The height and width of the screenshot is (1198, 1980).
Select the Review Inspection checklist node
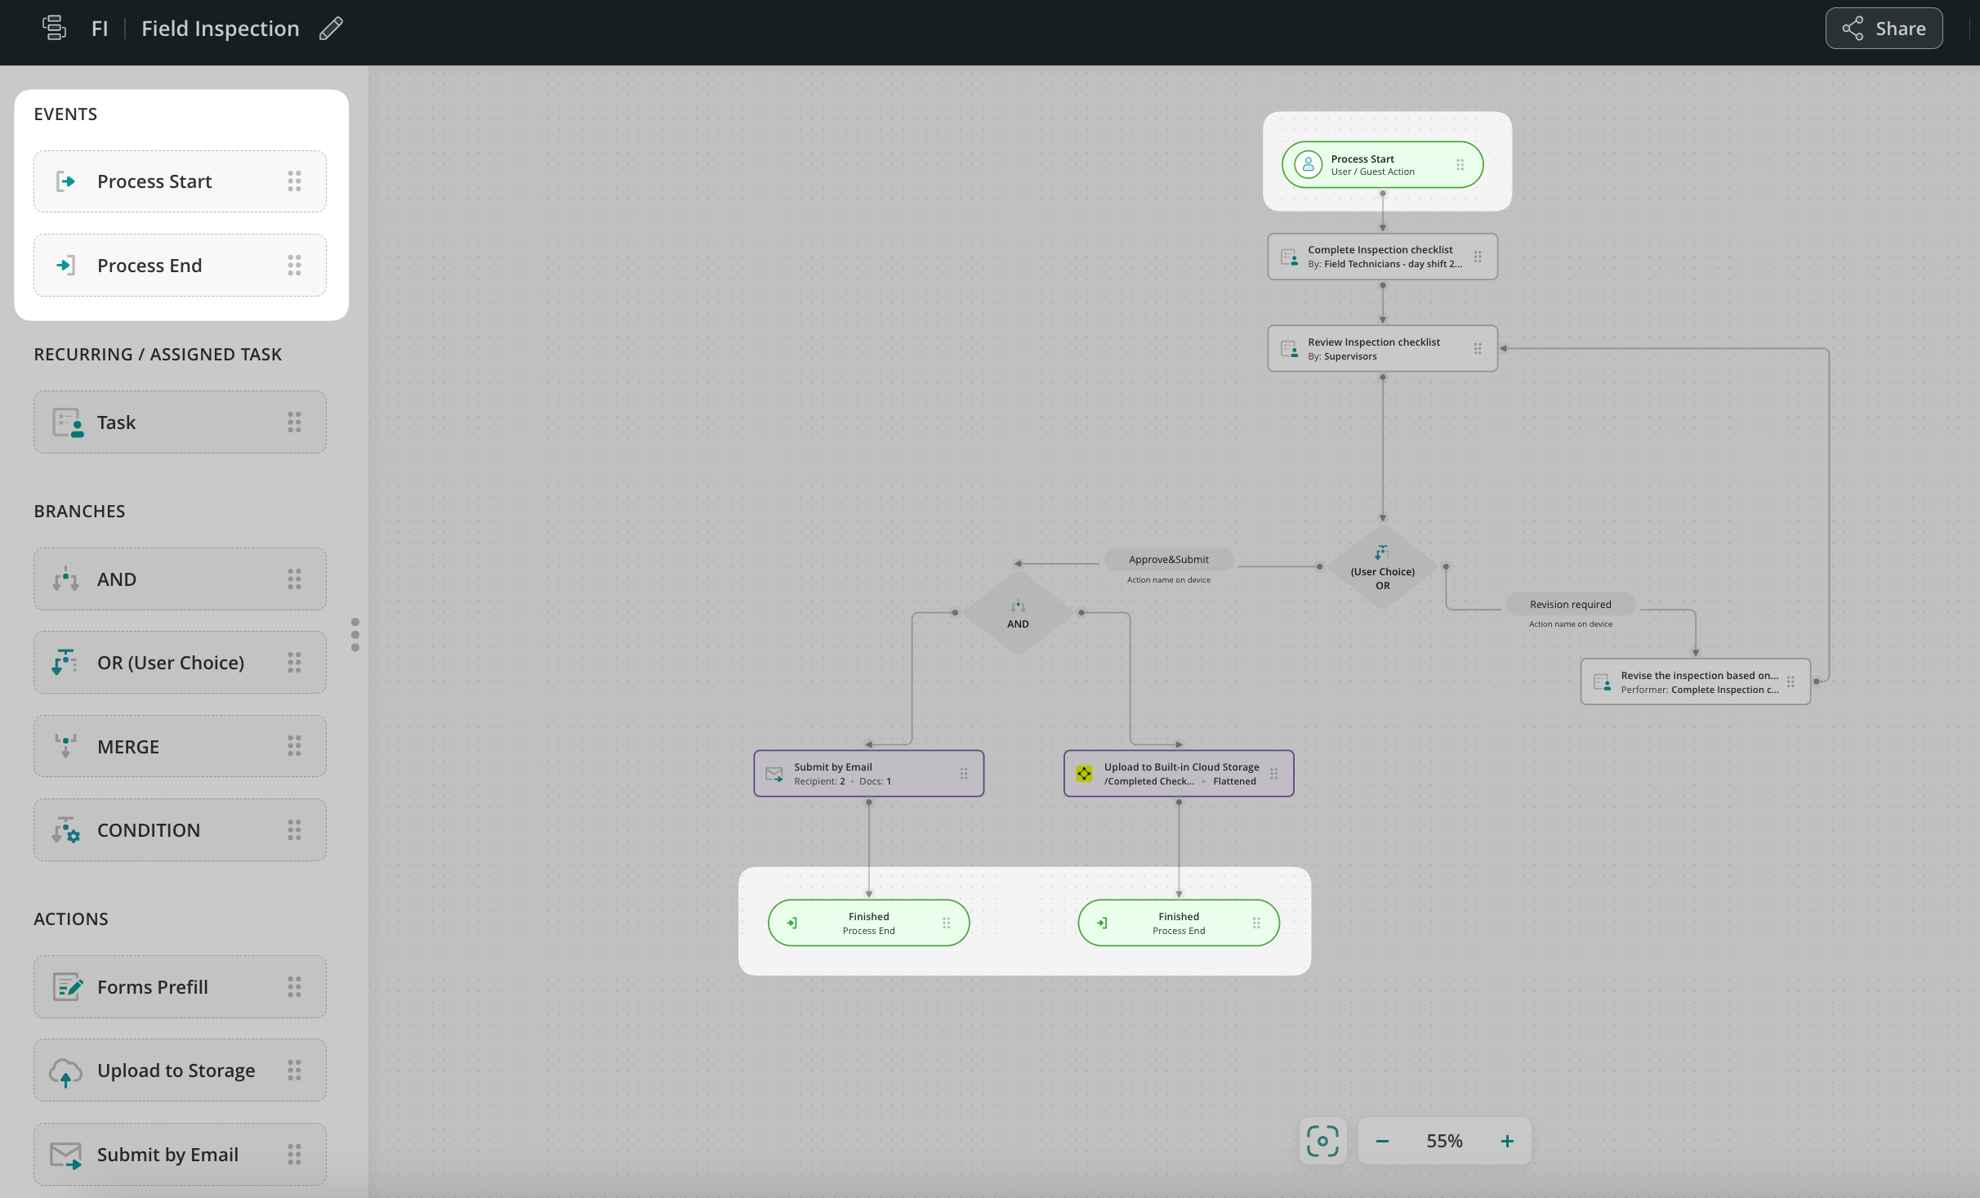[x=1381, y=349]
